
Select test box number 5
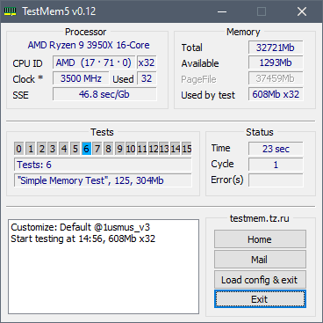coord(75,149)
